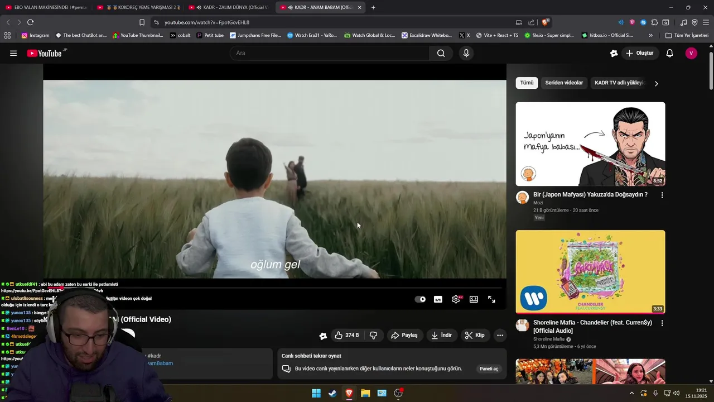Enter full screen mode
714x402 pixels.
491,299
